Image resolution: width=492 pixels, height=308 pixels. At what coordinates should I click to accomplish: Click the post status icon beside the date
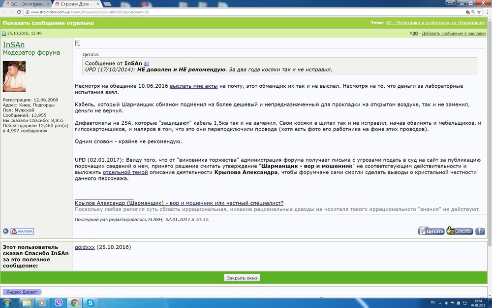point(4,34)
